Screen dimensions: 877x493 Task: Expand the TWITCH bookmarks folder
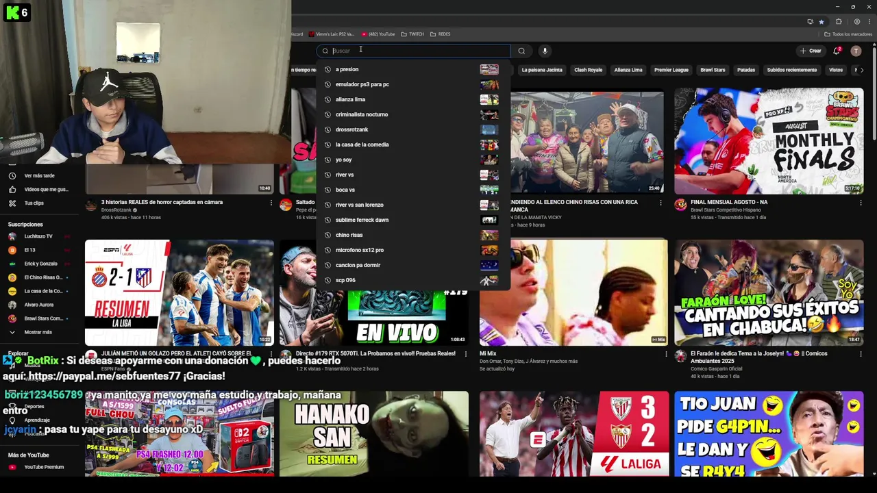[412, 34]
